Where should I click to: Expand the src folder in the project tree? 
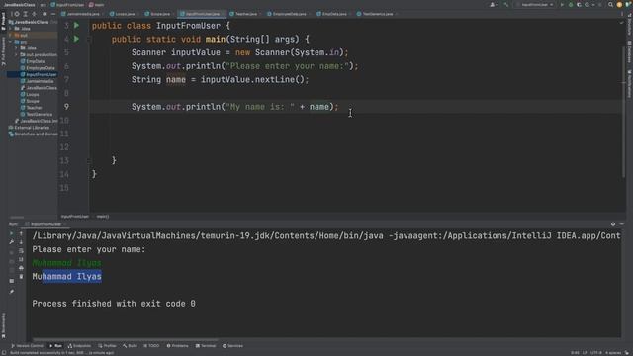point(11,42)
